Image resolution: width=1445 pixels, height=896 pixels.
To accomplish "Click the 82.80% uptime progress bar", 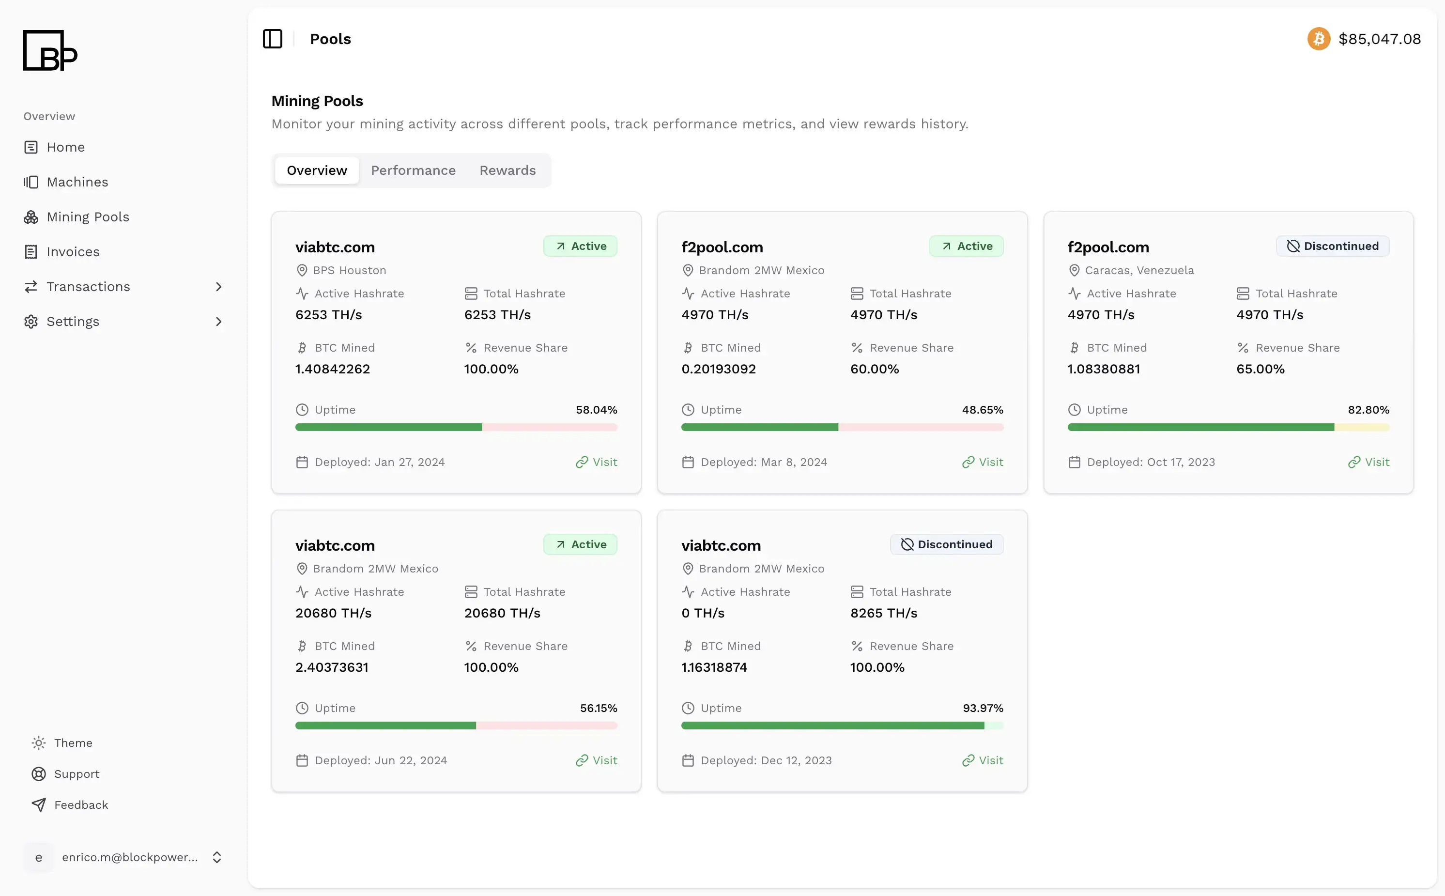I will tap(1229, 427).
